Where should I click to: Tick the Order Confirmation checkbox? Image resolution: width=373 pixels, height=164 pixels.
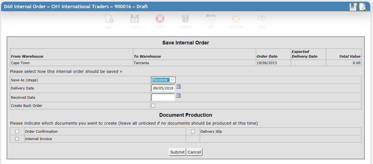point(17,132)
